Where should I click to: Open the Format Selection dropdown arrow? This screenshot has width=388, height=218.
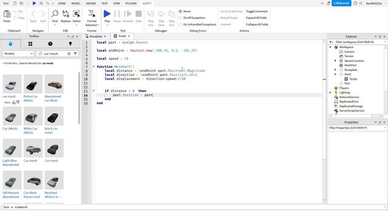(x=98, y=25)
